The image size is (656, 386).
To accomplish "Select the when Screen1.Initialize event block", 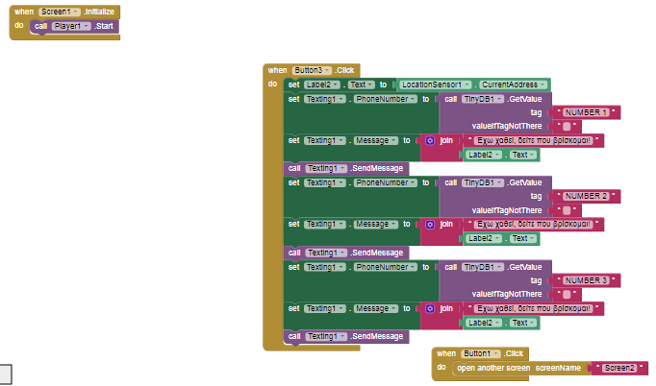I will (x=21, y=10).
